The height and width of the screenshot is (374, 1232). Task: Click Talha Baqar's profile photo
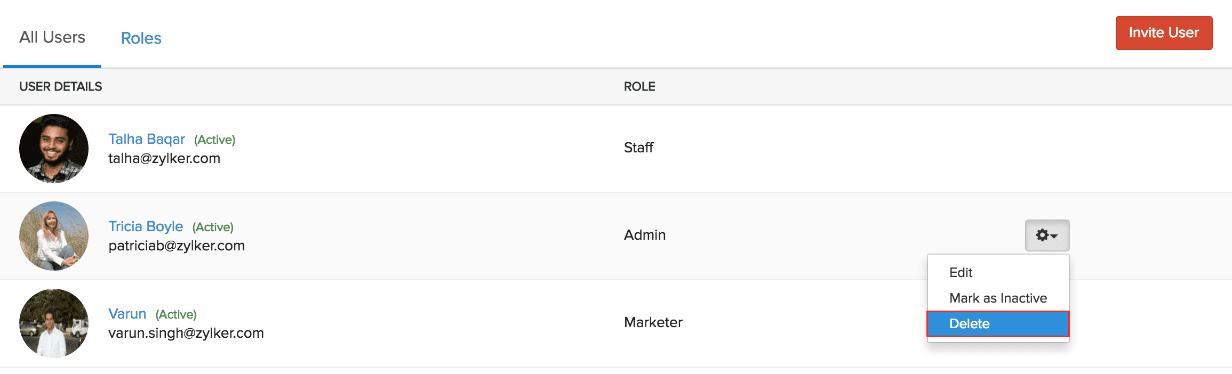pyautogui.click(x=54, y=149)
